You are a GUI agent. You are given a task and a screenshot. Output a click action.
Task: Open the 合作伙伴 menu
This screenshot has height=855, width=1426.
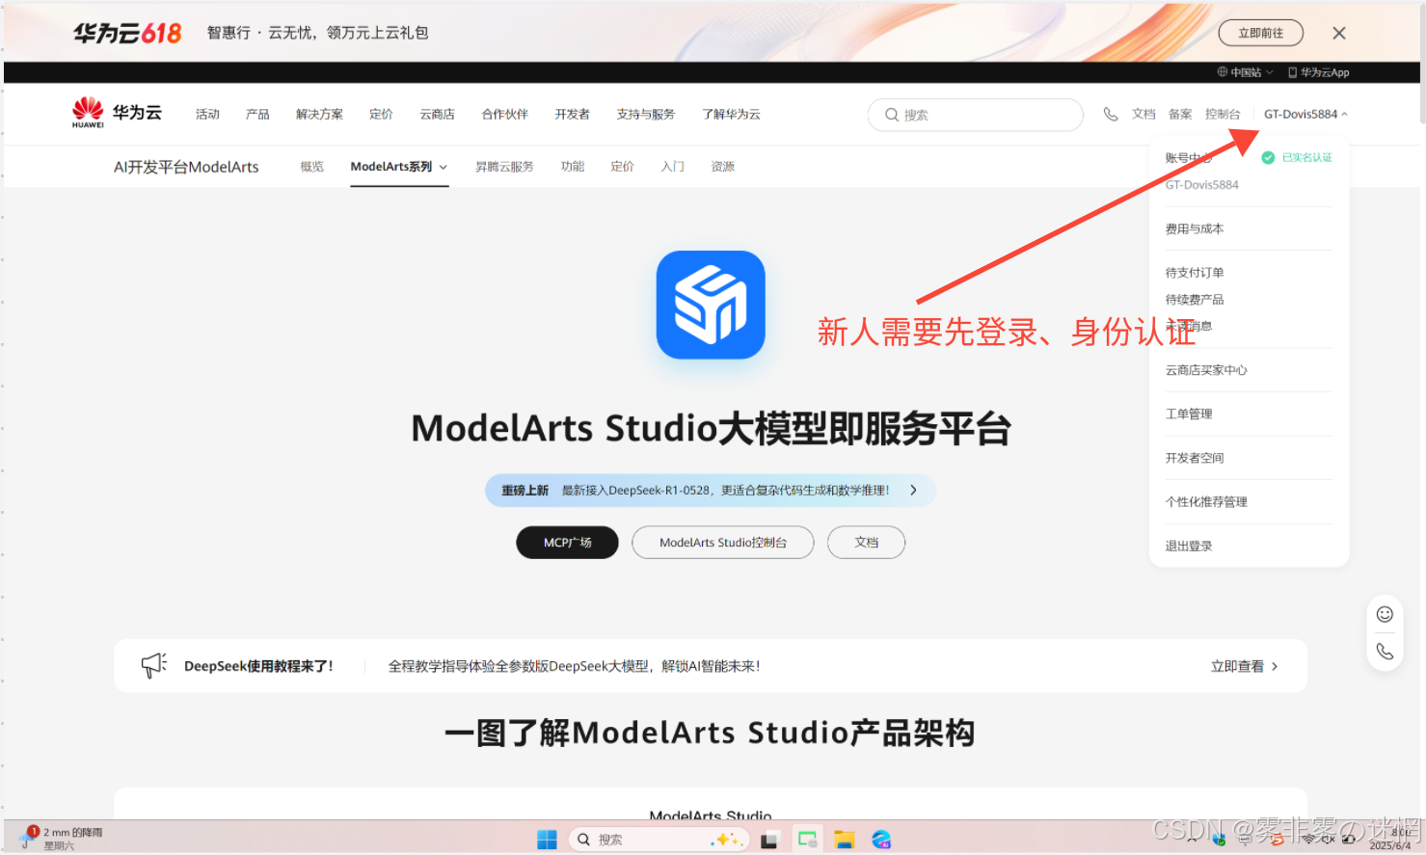(504, 114)
